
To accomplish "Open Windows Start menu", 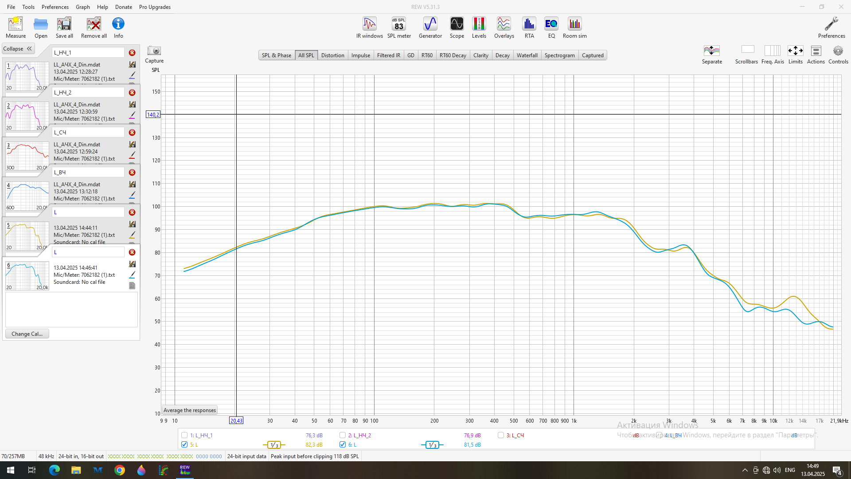I will pyautogui.click(x=11, y=470).
